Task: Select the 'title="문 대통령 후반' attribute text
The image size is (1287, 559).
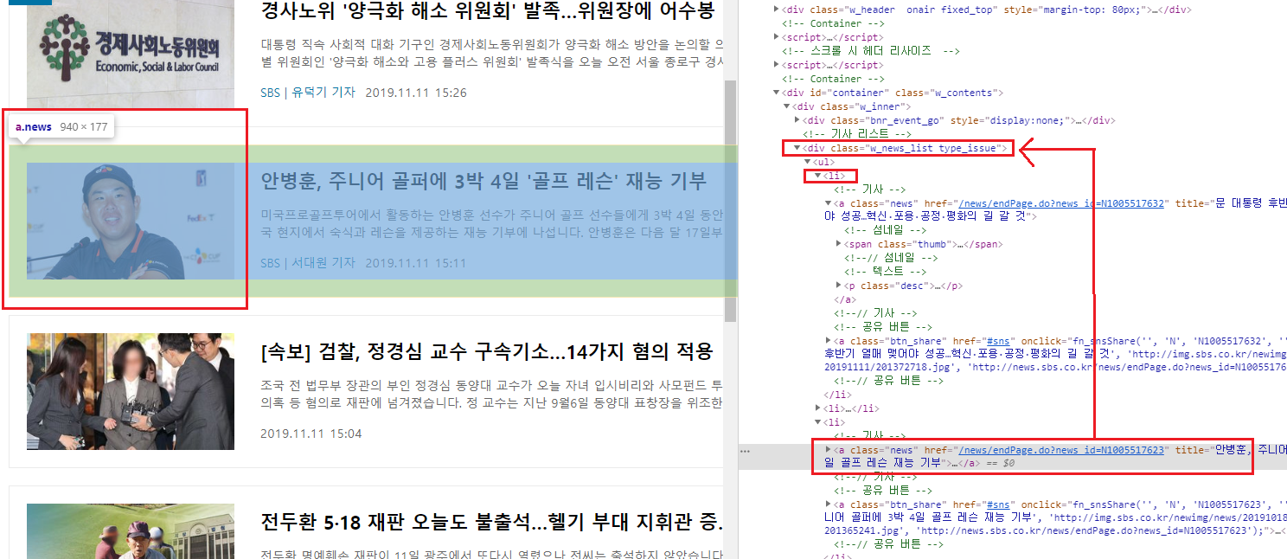Action: point(1230,203)
